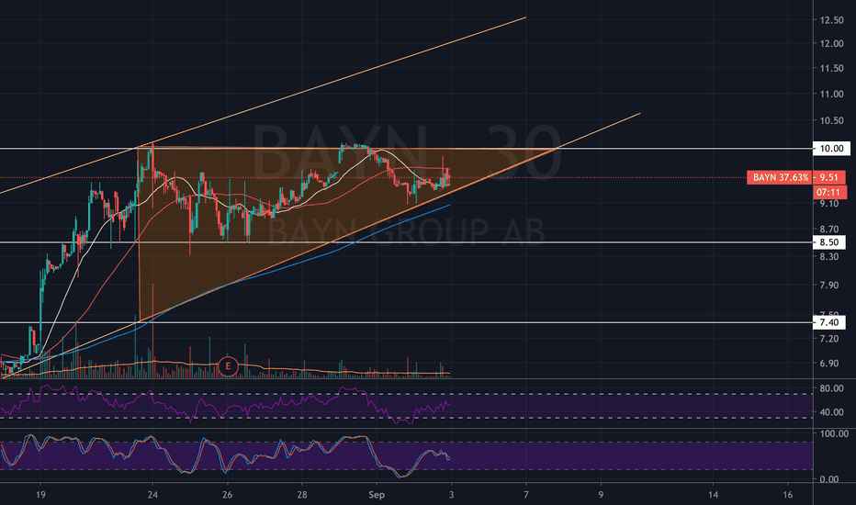Click the date label 14 on time axis

(713, 495)
